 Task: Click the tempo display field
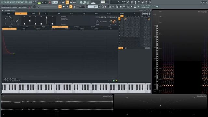(54, 2)
